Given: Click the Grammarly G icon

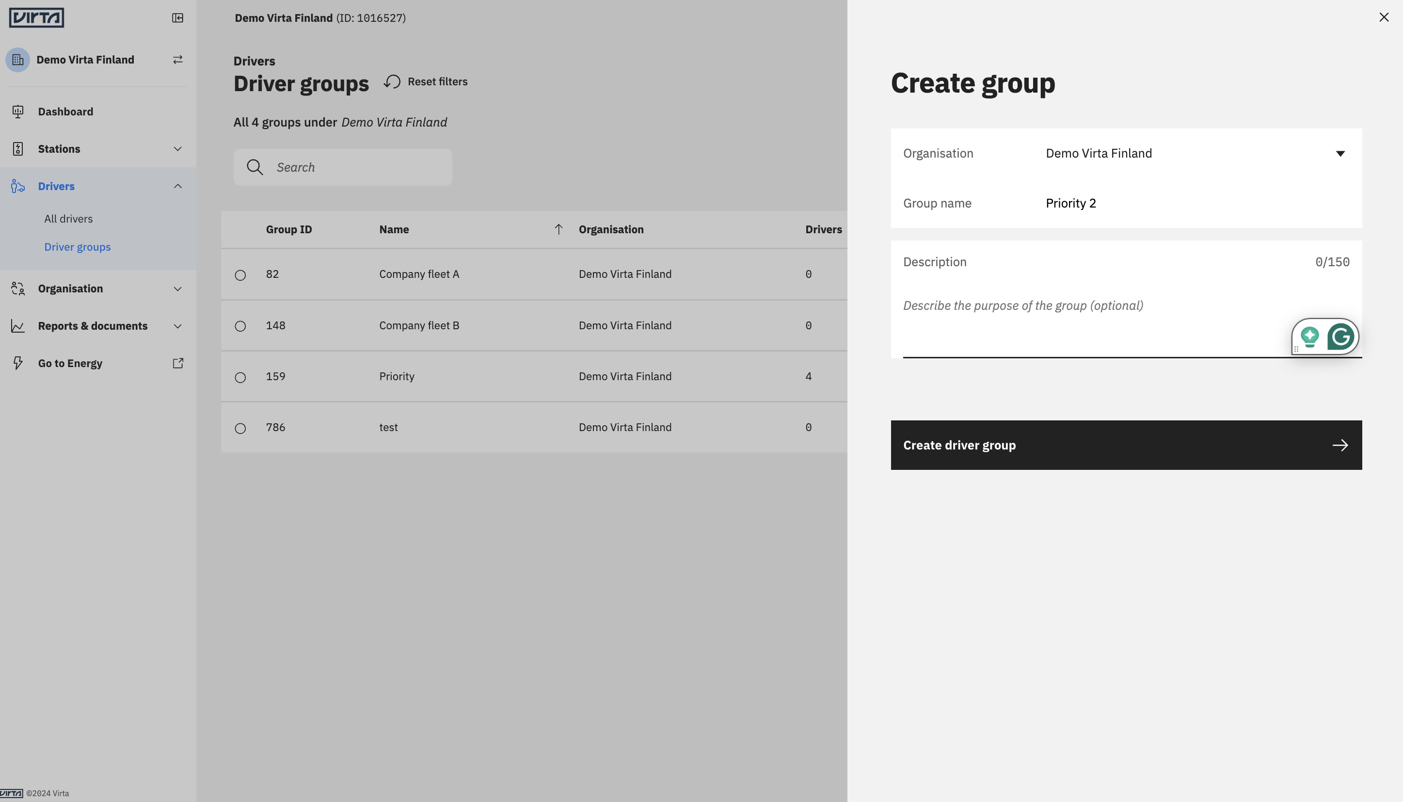Looking at the screenshot, I should (x=1340, y=337).
